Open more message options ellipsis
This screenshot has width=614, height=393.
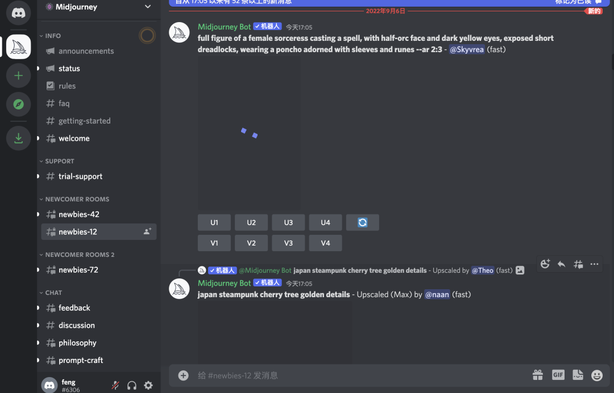pos(595,264)
